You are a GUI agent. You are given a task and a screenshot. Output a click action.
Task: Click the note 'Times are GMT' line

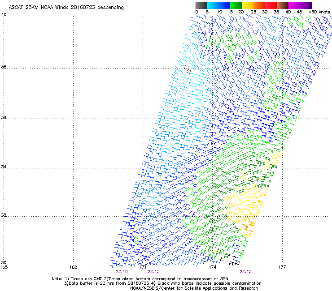[x=140, y=279]
